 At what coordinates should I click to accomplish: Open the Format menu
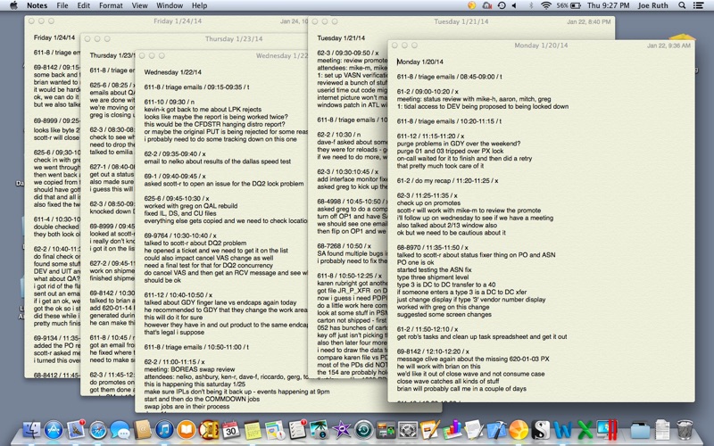click(111, 5)
